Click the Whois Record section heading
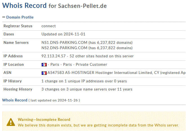This screenshot has height=131, width=186. click(x=15, y=100)
